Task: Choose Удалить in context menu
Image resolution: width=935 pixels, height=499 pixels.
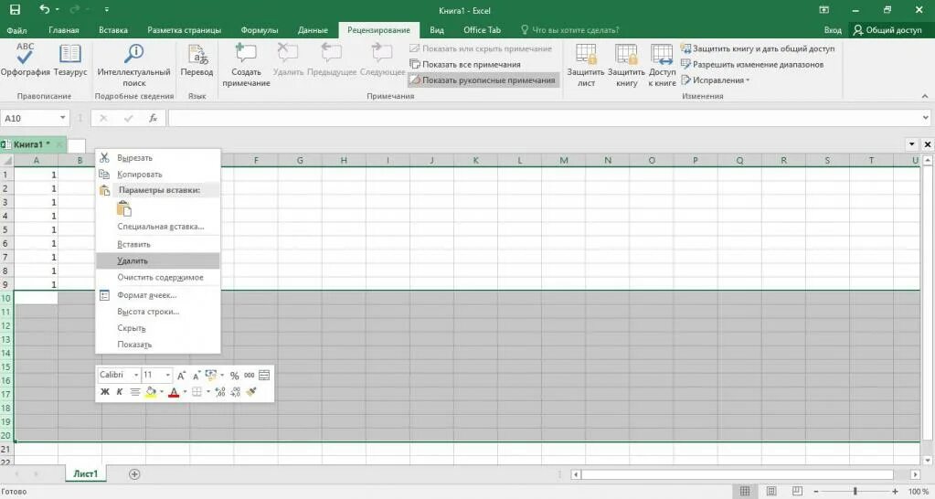Action: pyautogui.click(x=157, y=260)
